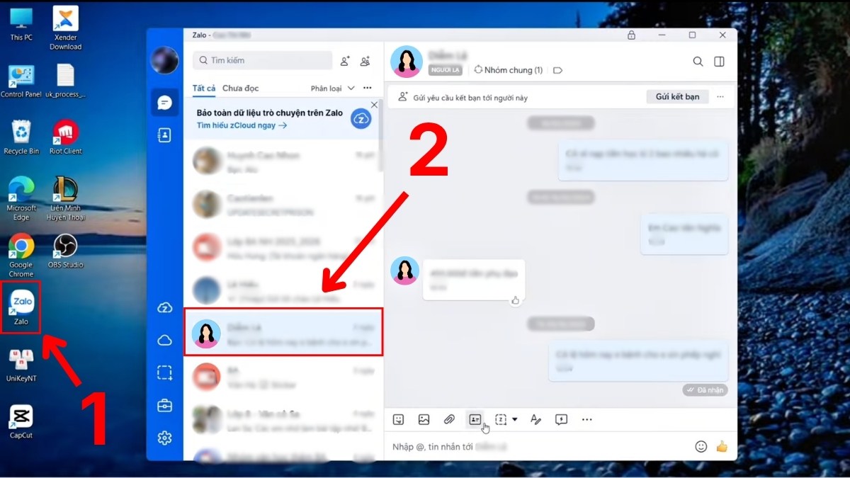
Task: Click the tag label icon in chat header
Action: tap(557, 70)
